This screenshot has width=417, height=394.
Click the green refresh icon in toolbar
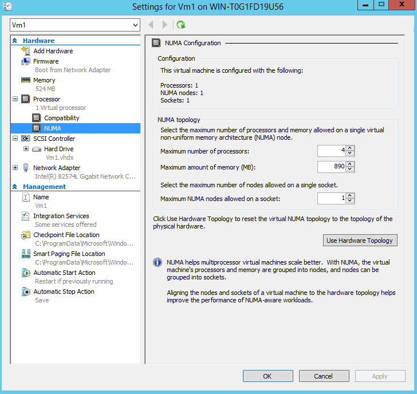click(181, 25)
